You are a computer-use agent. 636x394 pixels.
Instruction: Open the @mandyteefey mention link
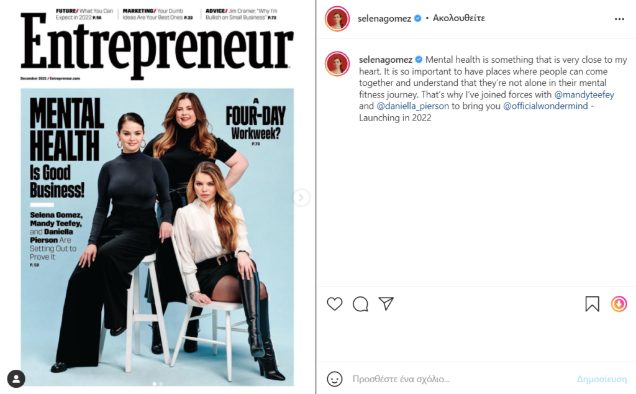point(584,94)
